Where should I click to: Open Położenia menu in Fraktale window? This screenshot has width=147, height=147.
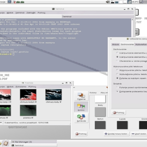coord(21,87)
